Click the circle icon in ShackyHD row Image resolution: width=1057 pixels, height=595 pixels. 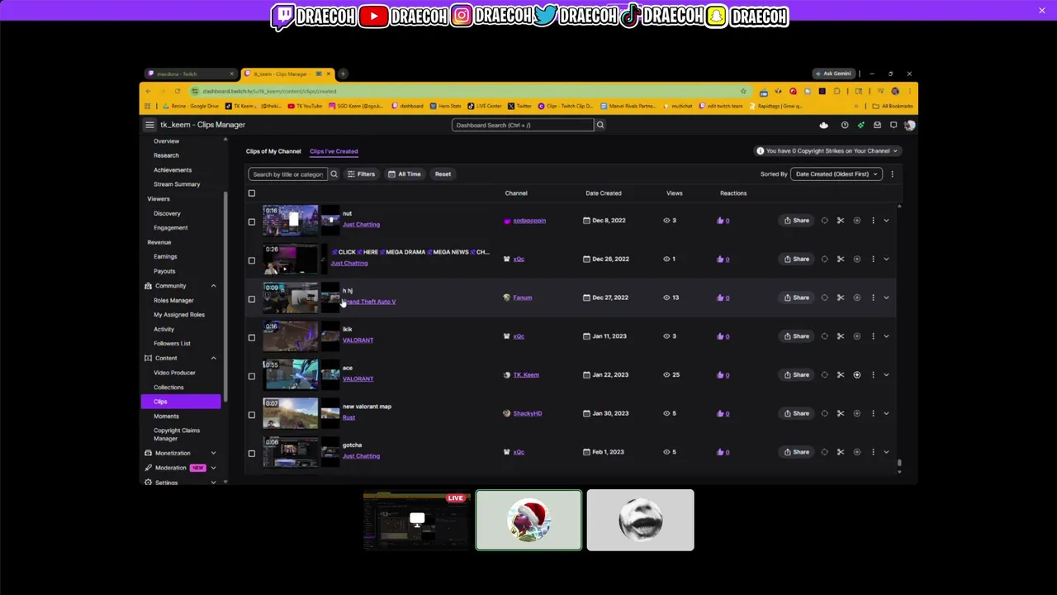pyautogui.click(x=824, y=413)
